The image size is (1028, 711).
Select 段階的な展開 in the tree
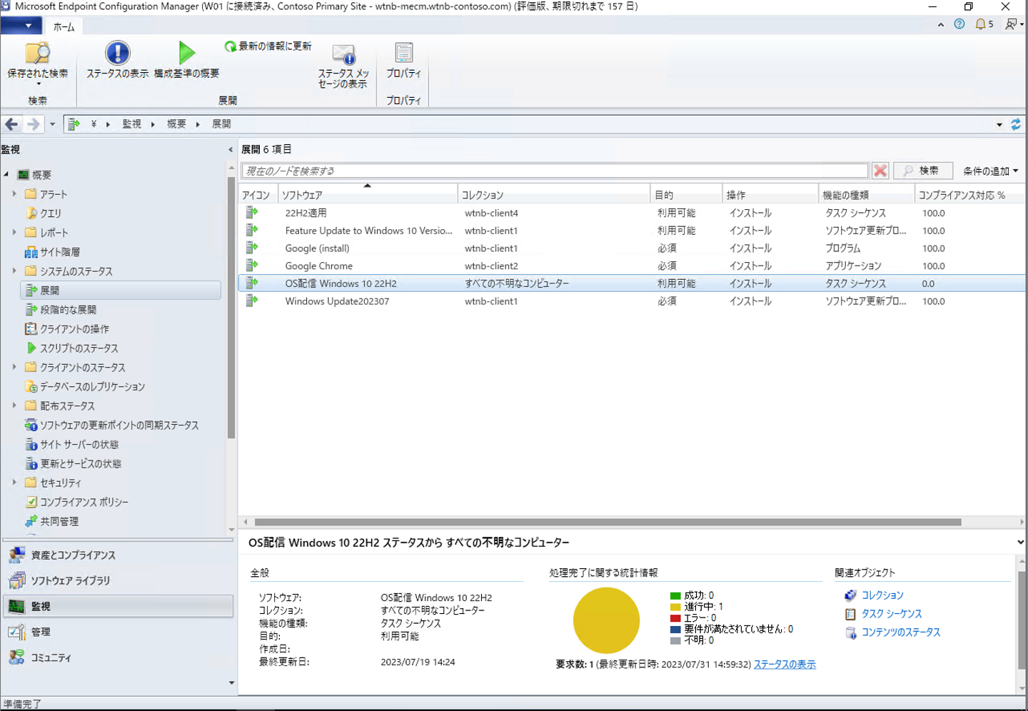tap(68, 310)
